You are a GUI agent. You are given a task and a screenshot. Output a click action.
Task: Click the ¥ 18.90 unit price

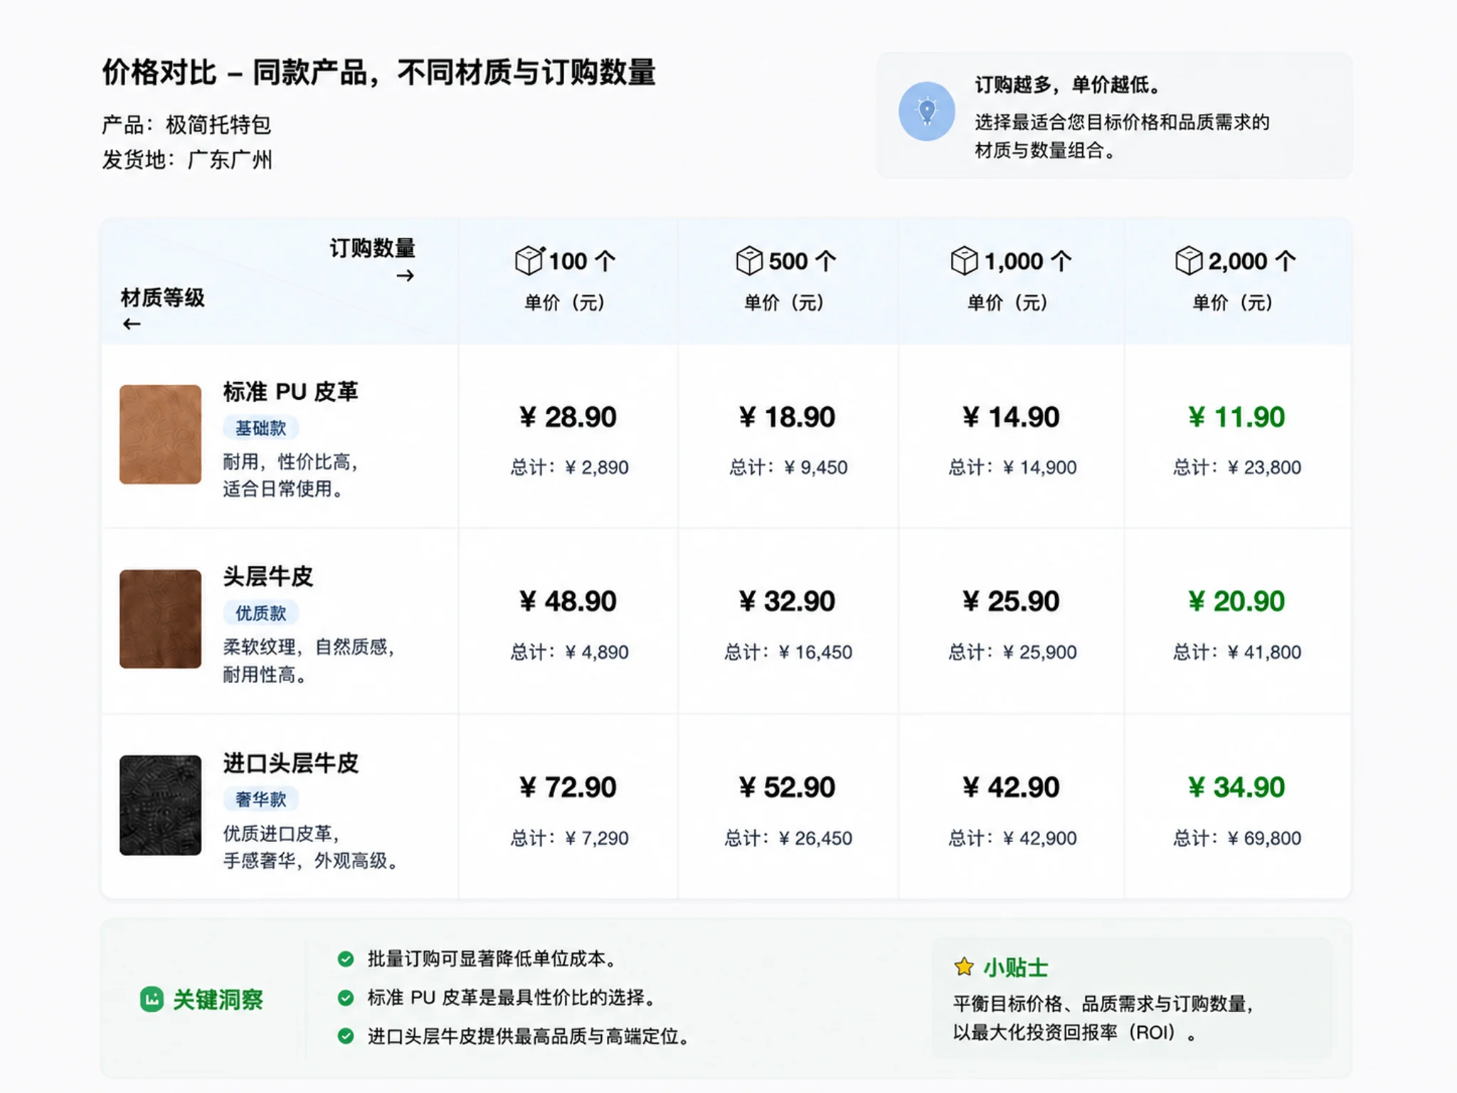(787, 417)
